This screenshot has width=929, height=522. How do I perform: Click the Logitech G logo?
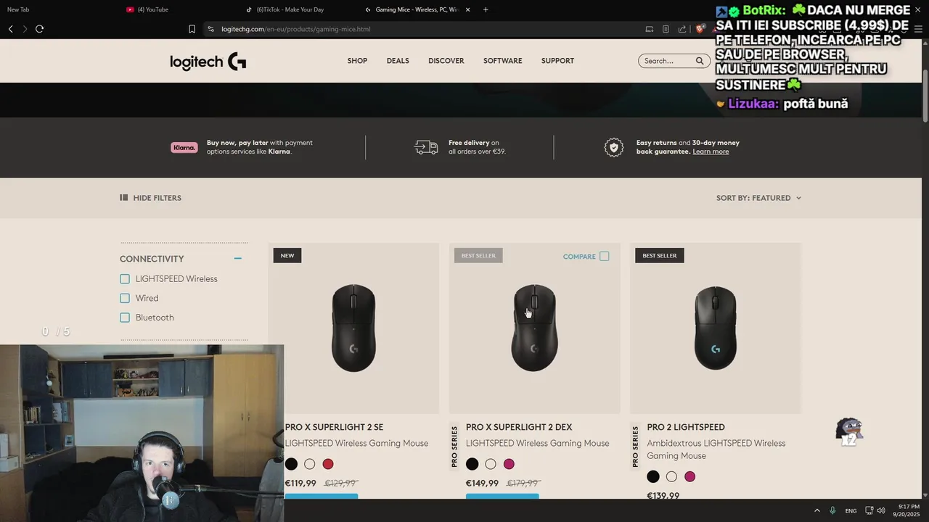click(208, 62)
